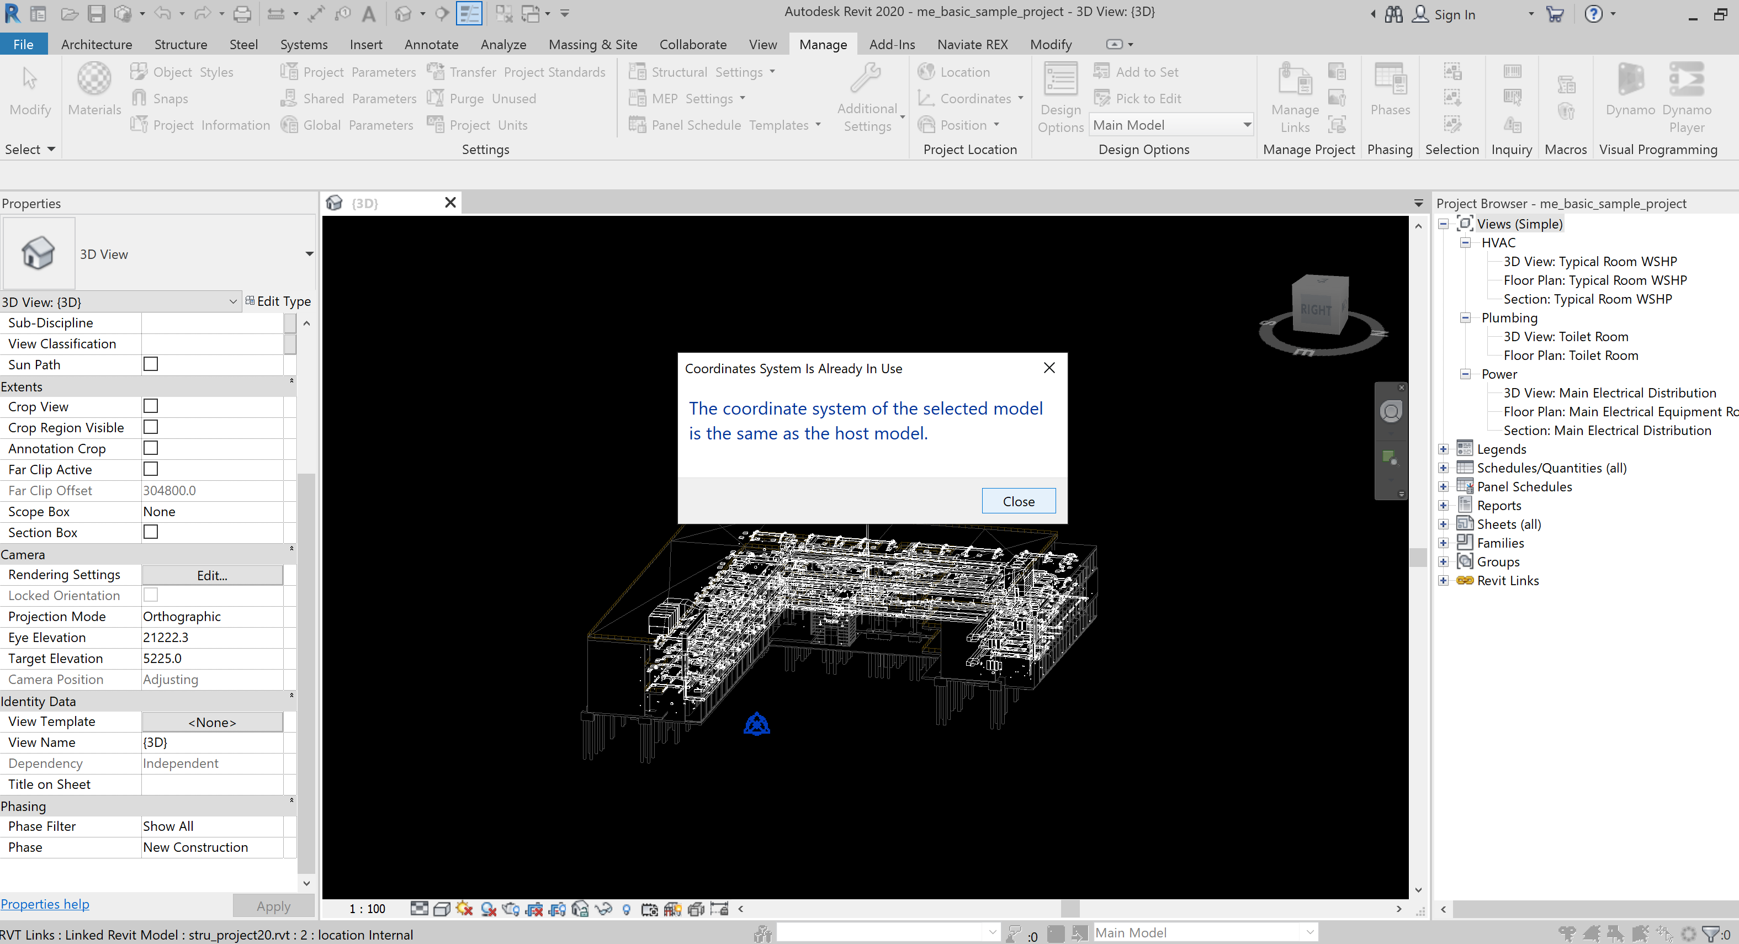Open the Properties help link

45,904
